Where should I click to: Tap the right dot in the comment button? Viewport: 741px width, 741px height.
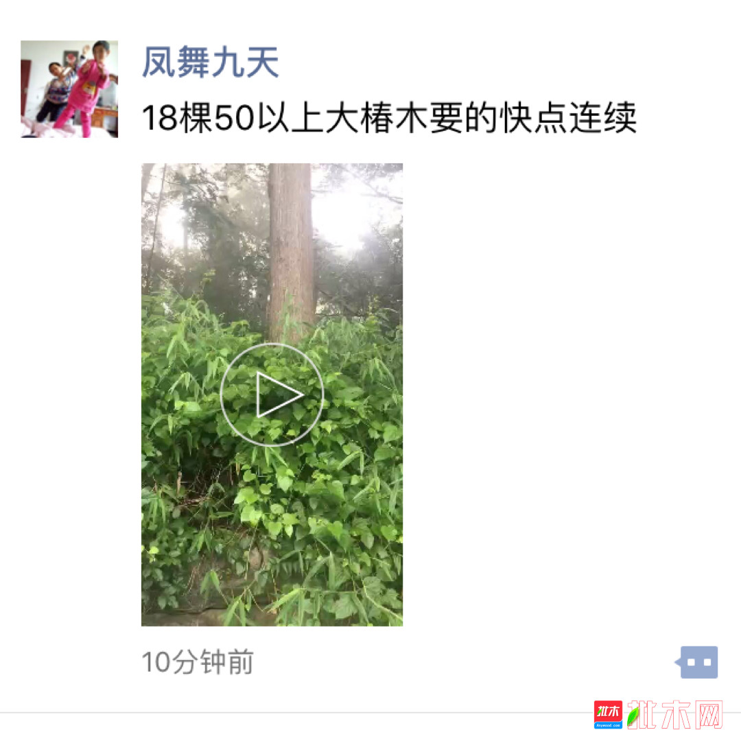tap(707, 662)
